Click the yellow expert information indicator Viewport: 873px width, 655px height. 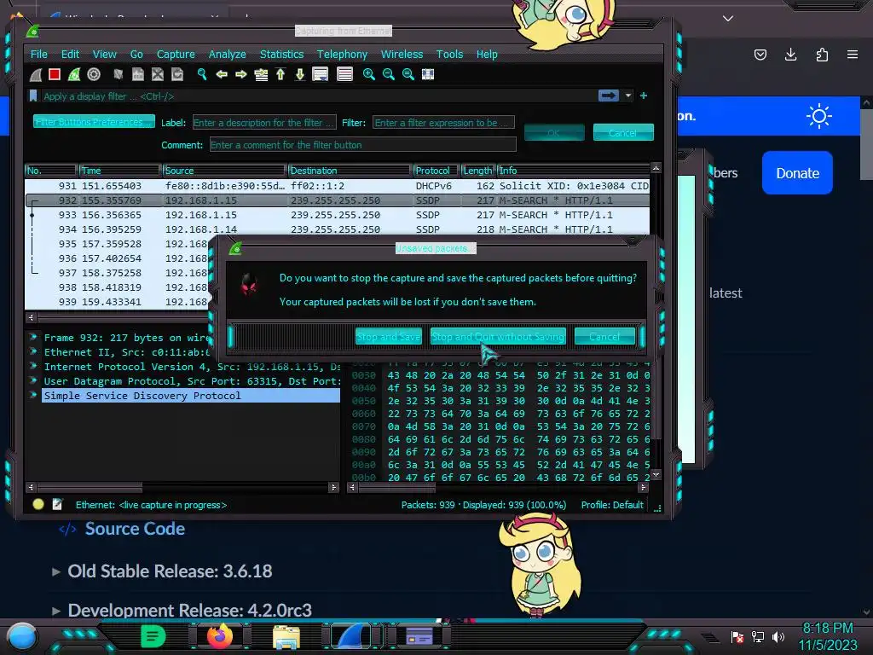coord(38,505)
